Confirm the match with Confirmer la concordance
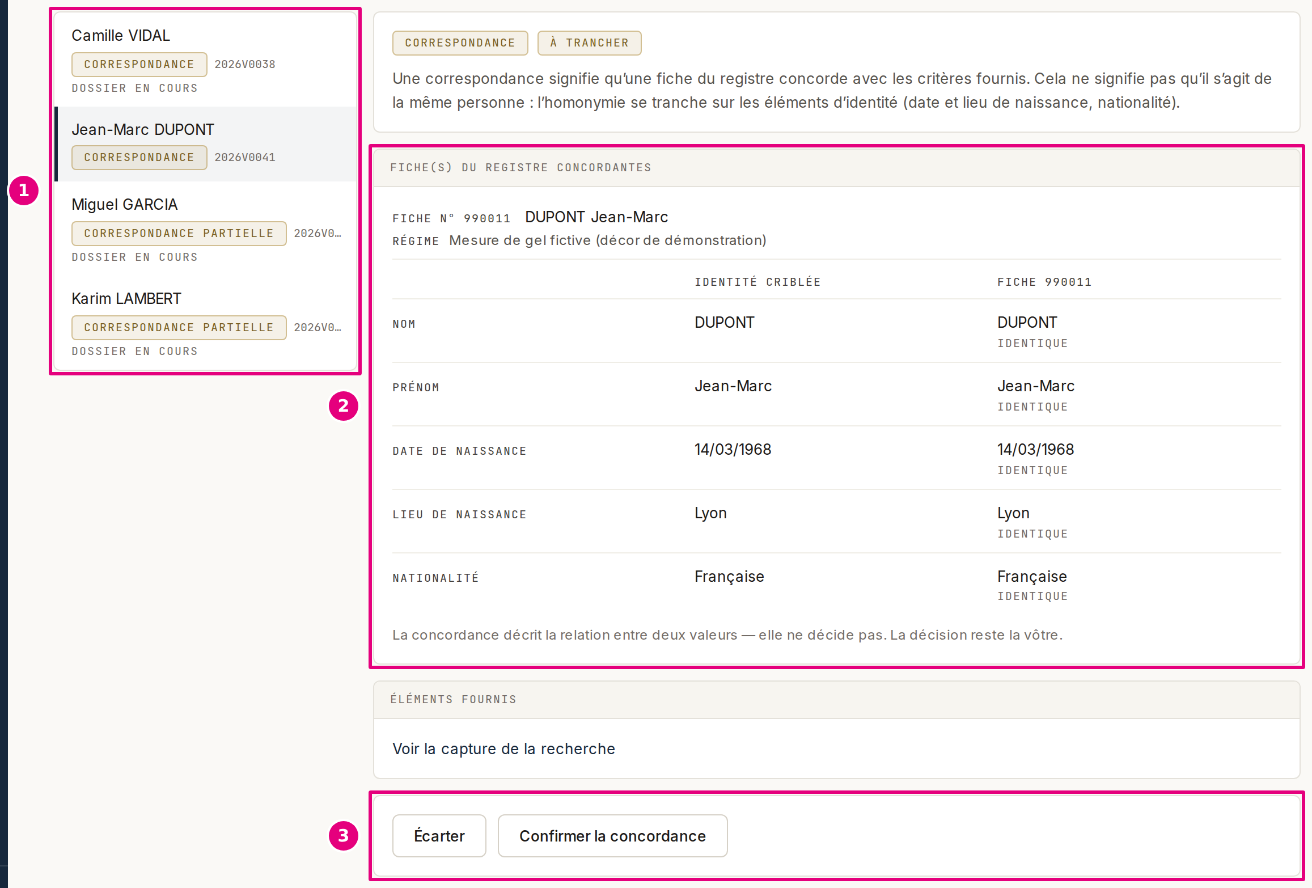 click(x=612, y=836)
